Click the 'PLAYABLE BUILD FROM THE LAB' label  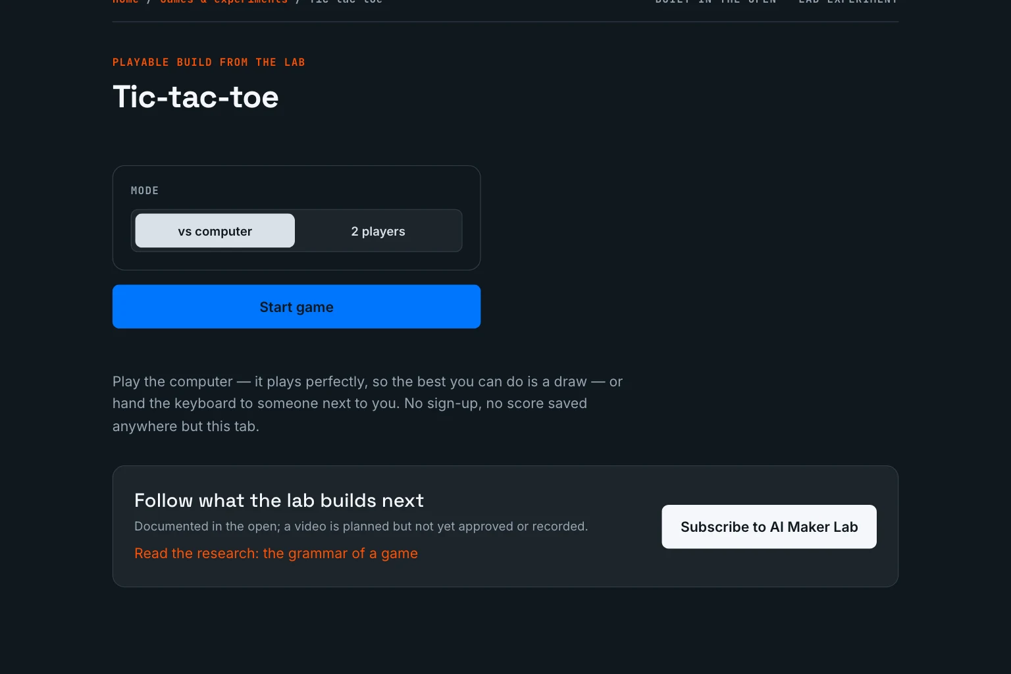[209, 63]
